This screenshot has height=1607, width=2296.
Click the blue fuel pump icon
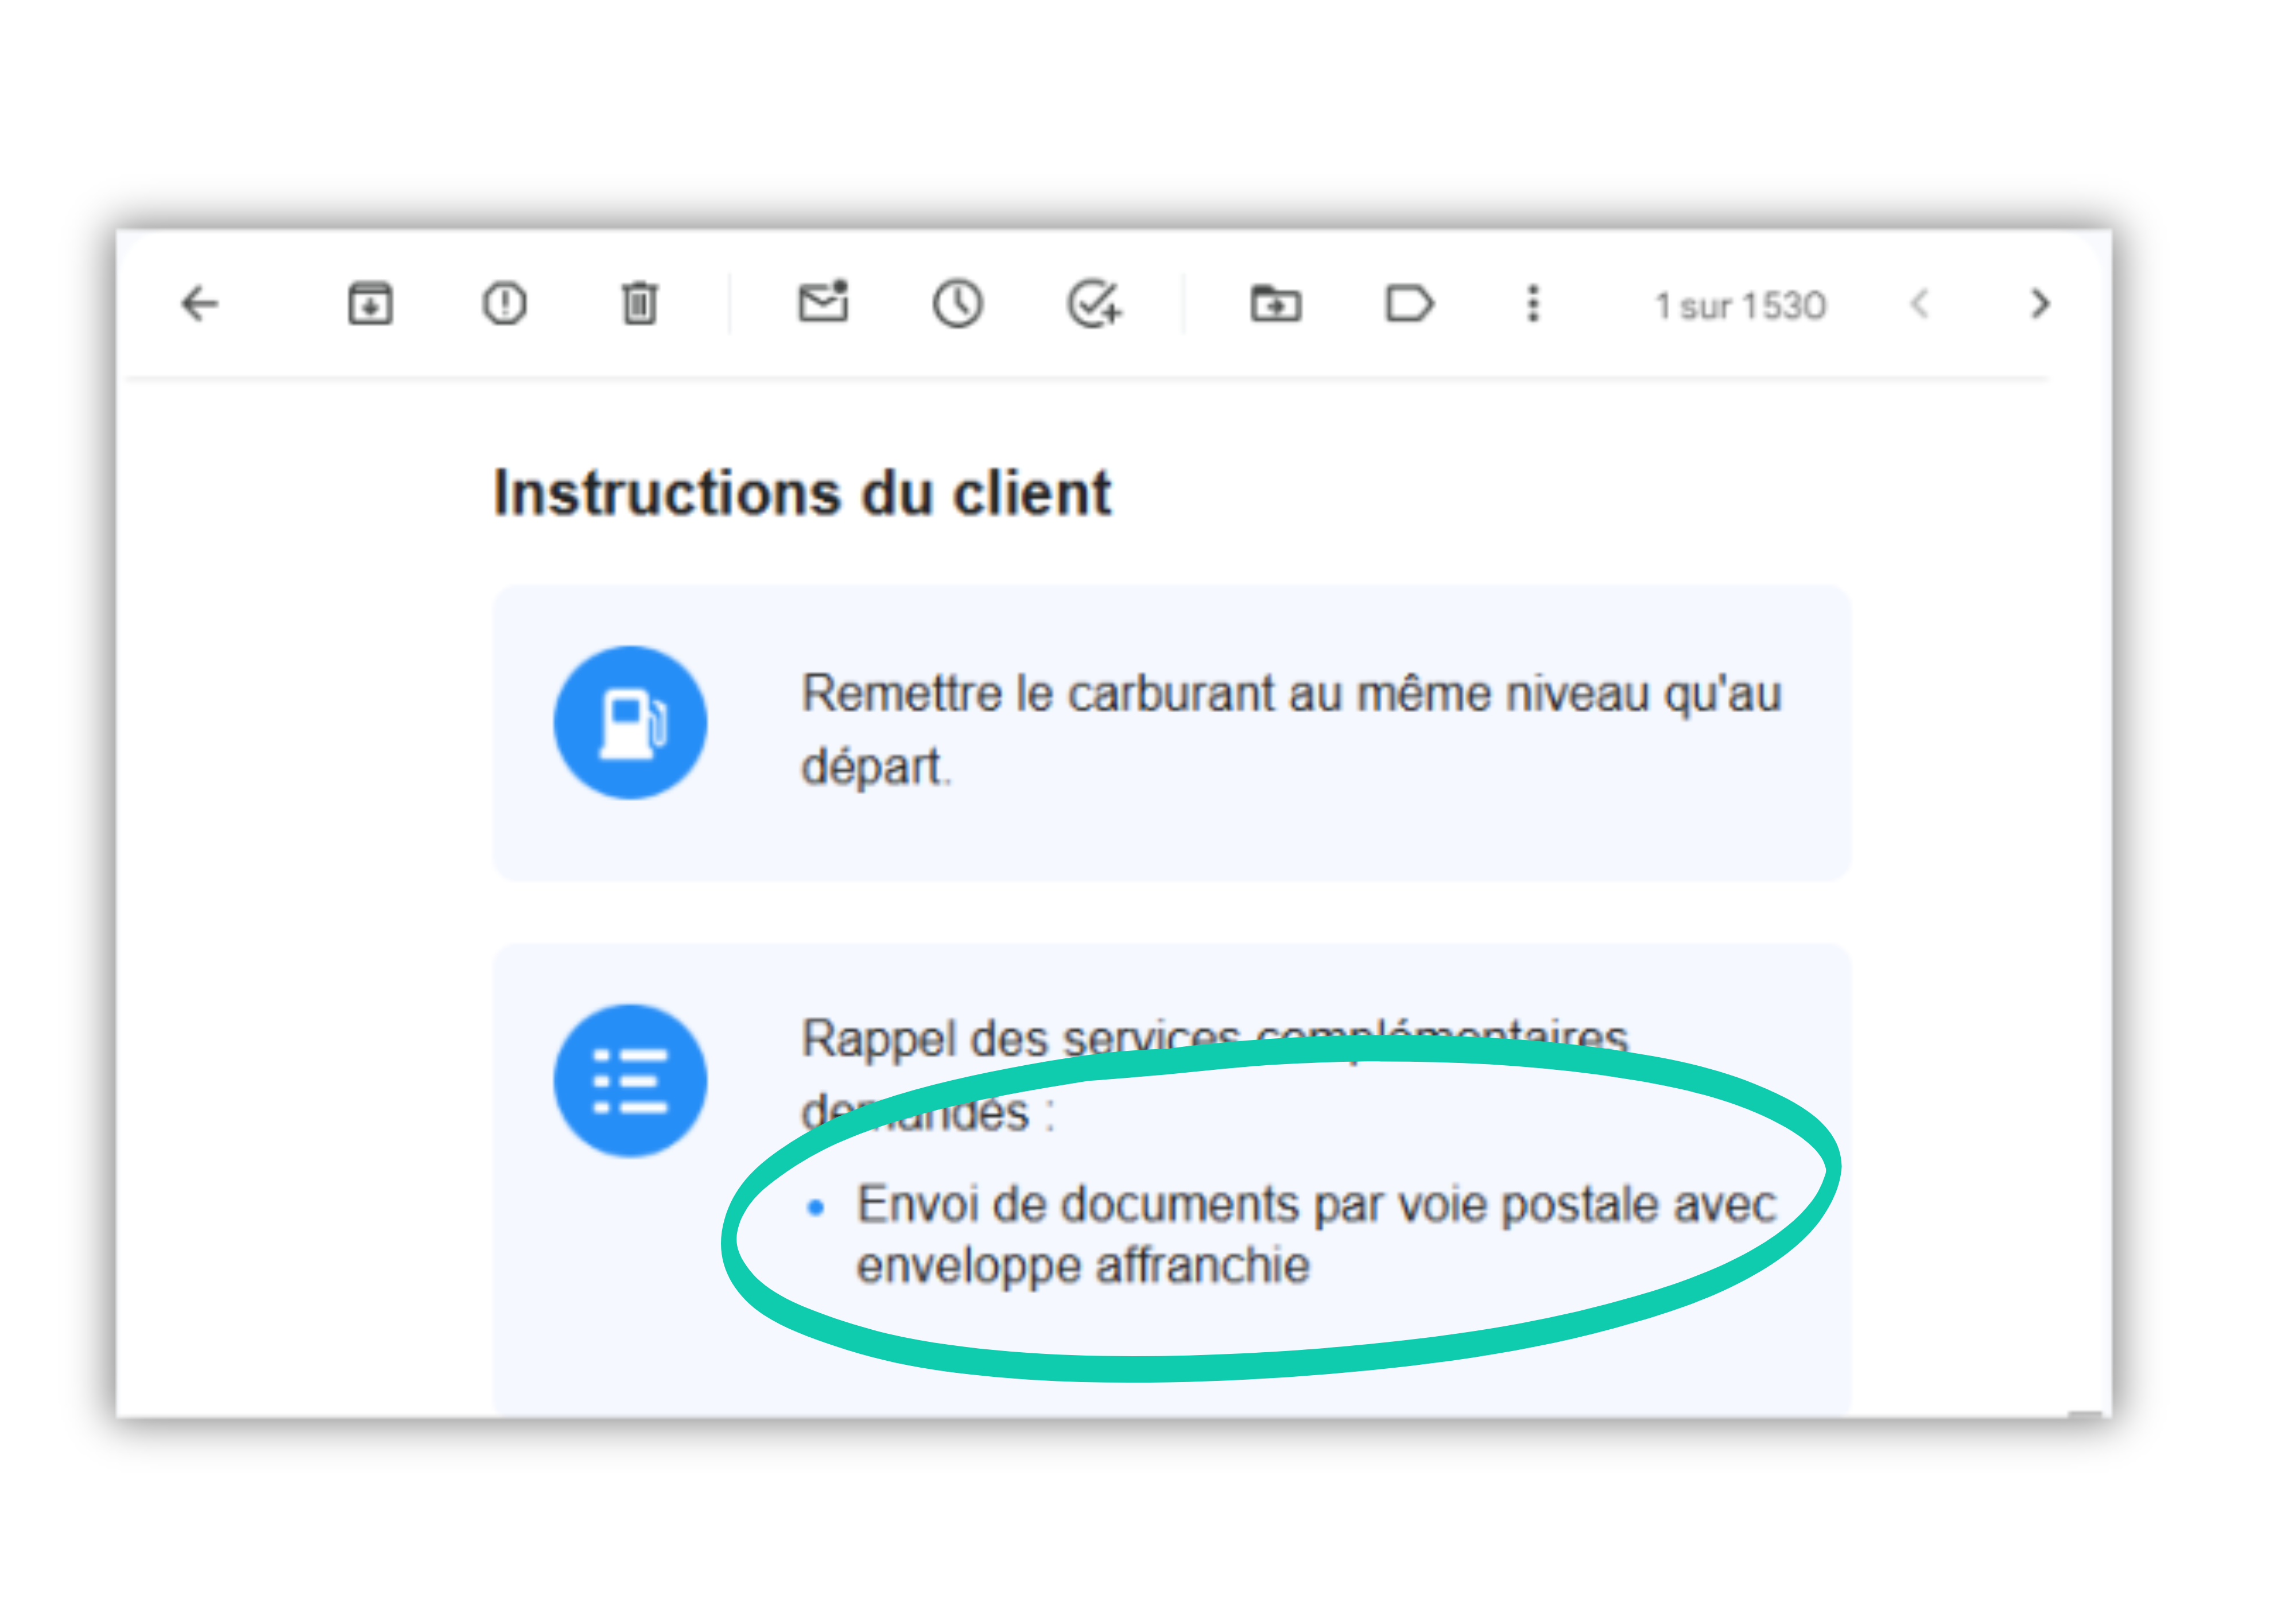(x=630, y=722)
